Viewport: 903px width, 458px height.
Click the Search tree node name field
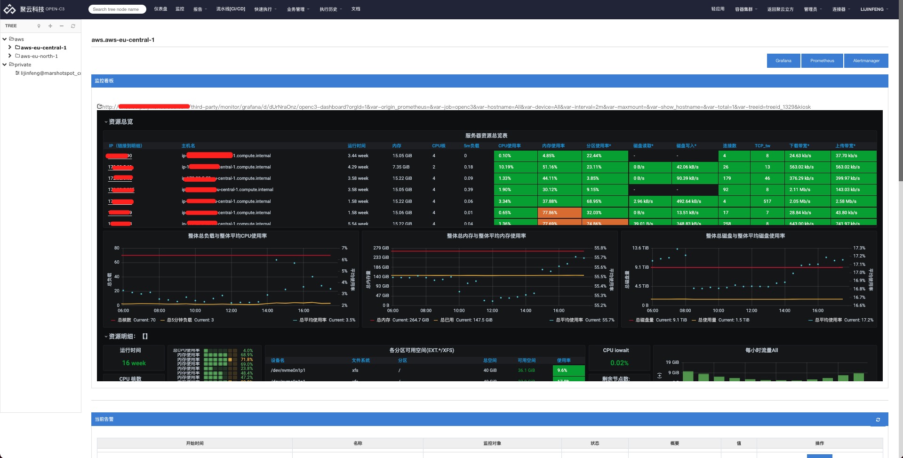click(x=117, y=9)
